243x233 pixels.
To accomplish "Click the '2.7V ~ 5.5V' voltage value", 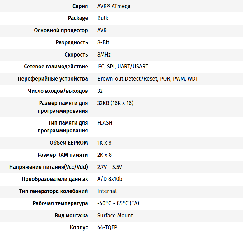I will [110, 167].
